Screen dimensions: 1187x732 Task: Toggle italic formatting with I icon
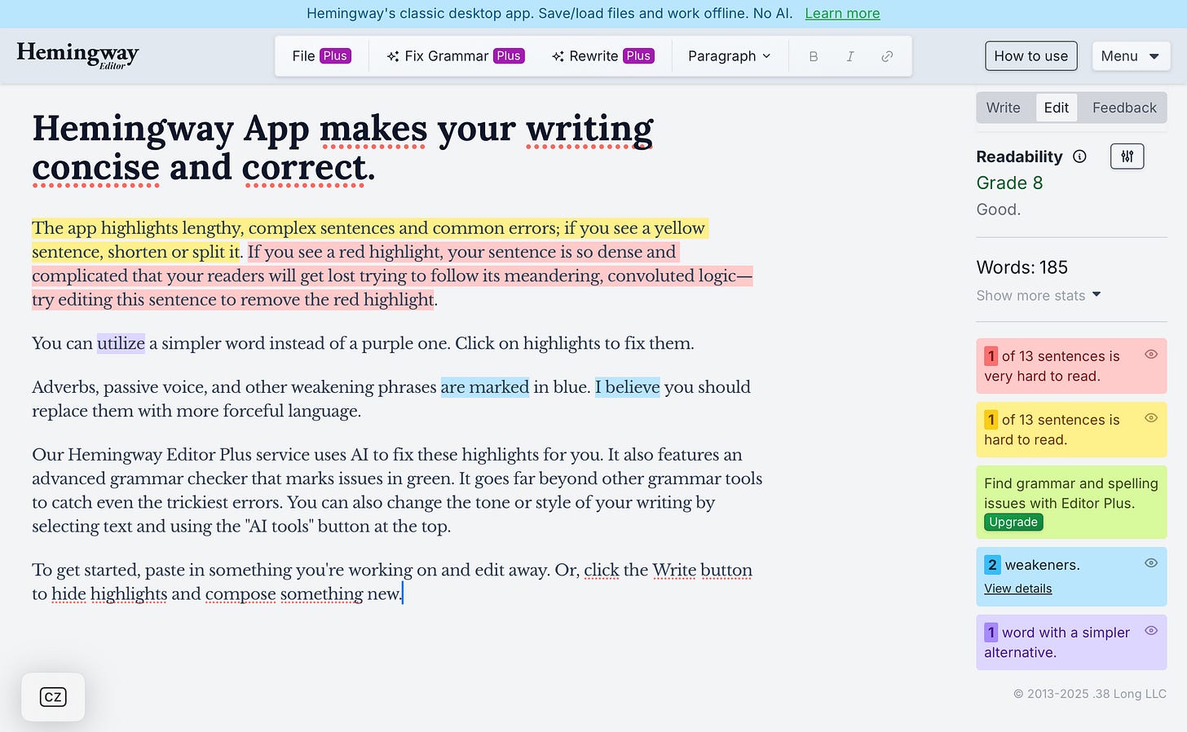point(849,56)
